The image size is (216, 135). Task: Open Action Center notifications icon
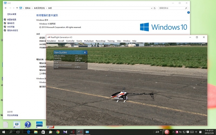[187, 132]
